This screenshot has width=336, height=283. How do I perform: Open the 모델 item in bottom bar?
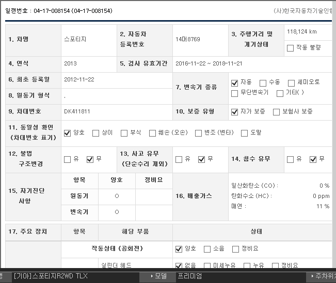[x=158, y=276]
